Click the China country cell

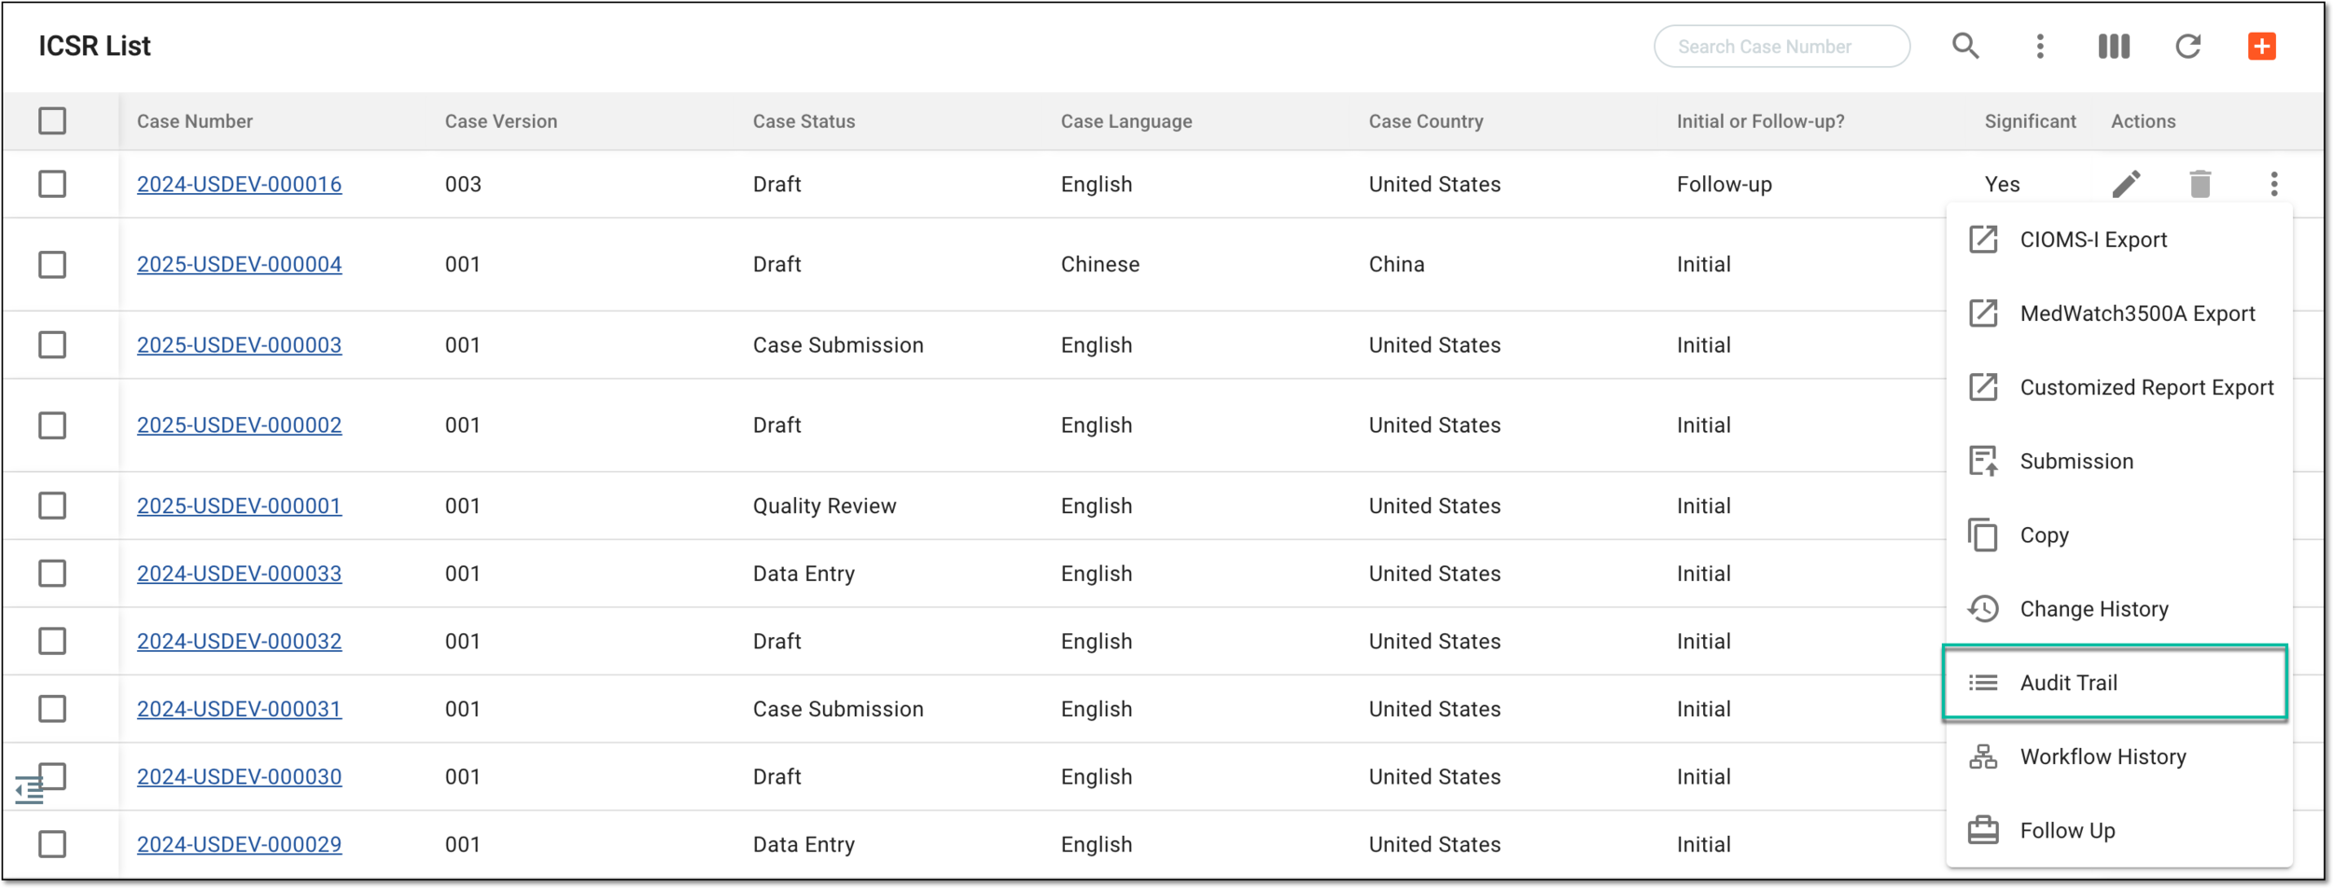click(1396, 264)
